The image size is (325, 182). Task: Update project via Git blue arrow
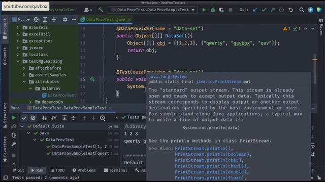(255, 10)
